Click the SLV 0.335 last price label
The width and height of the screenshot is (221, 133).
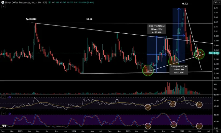214,53
